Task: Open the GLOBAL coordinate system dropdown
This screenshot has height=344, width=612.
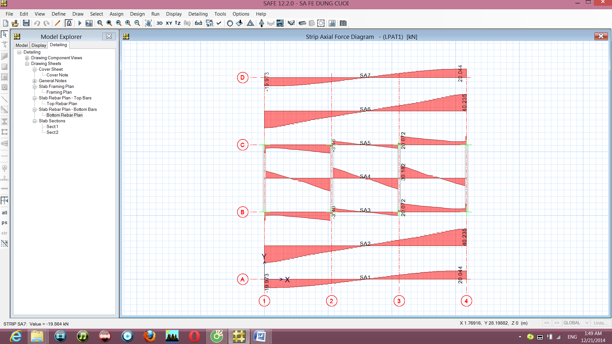Action: [x=576, y=323]
